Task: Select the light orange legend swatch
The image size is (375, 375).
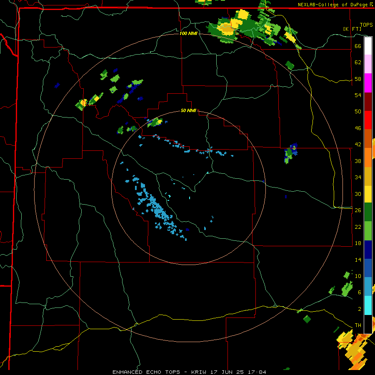Action: click(368, 157)
